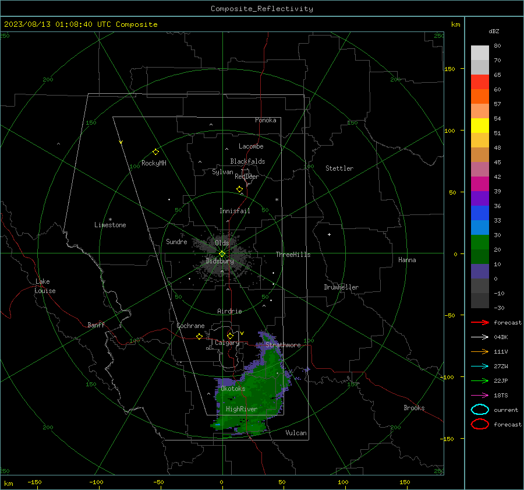Click the Cochrane city label

(190, 326)
